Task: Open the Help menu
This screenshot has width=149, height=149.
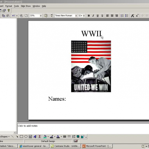Action: 44,6
